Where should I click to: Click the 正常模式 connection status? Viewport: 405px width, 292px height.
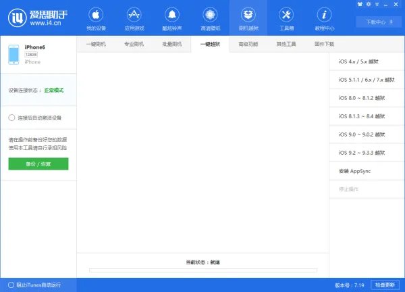pyautogui.click(x=54, y=91)
